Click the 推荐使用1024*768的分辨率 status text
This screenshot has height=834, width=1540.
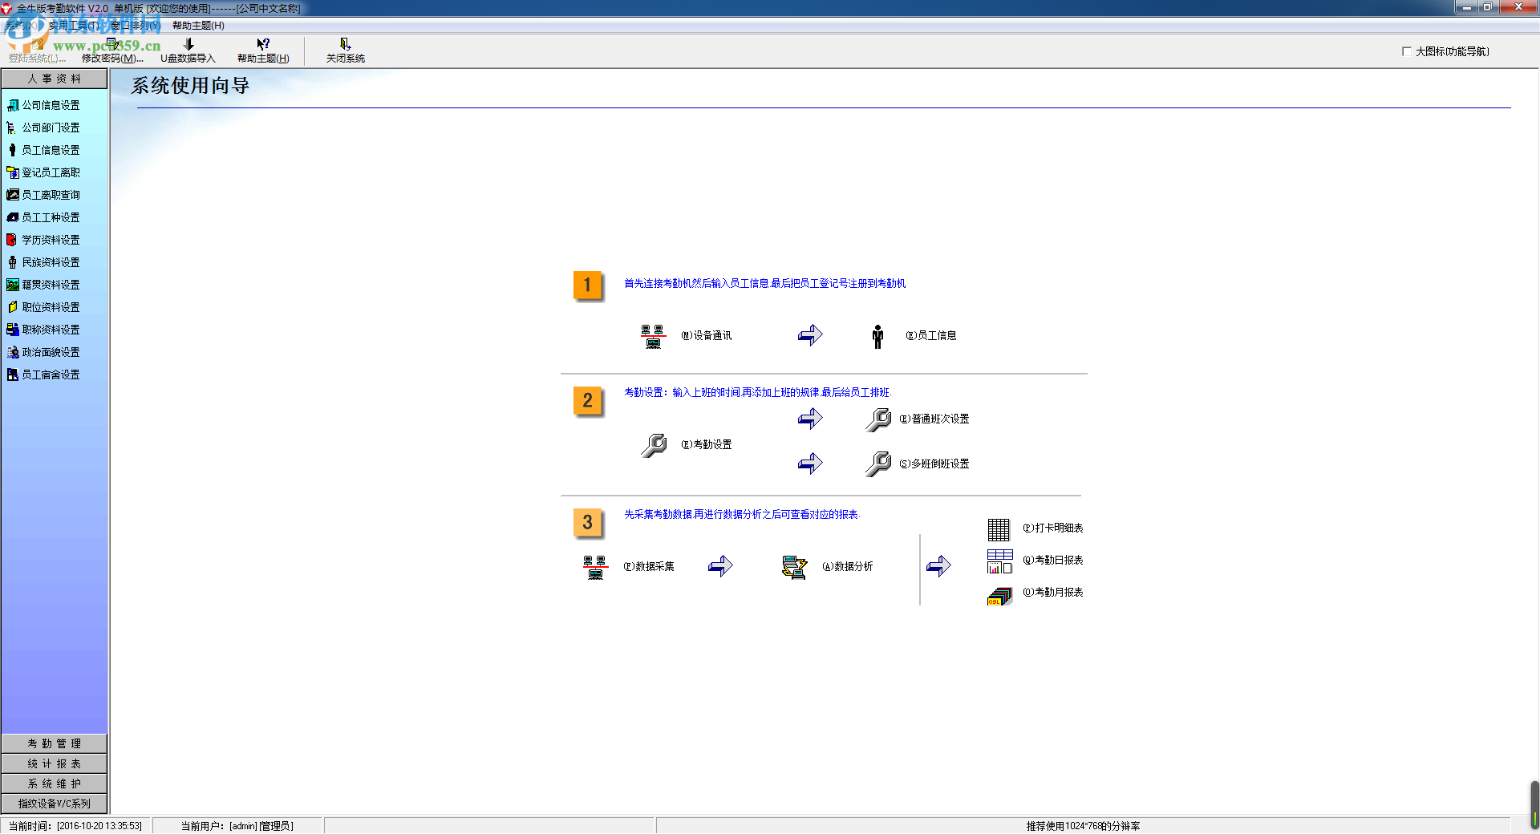[1083, 826]
